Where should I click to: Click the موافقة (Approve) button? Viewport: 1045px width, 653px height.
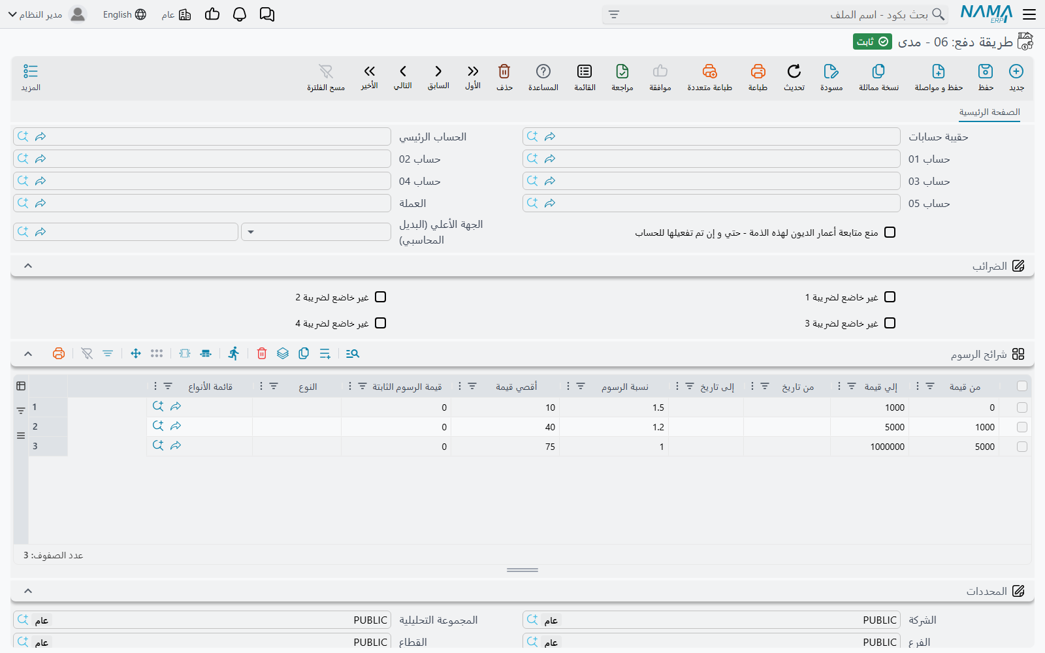coord(660,77)
